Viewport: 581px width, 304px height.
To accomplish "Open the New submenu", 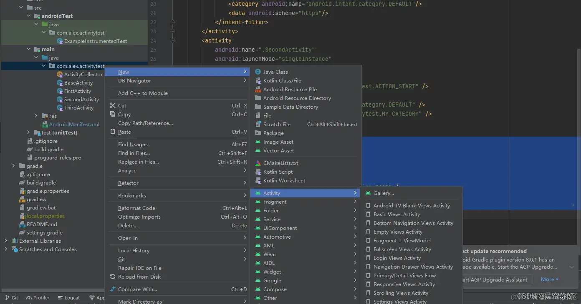I will pyautogui.click(x=177, y=72).
